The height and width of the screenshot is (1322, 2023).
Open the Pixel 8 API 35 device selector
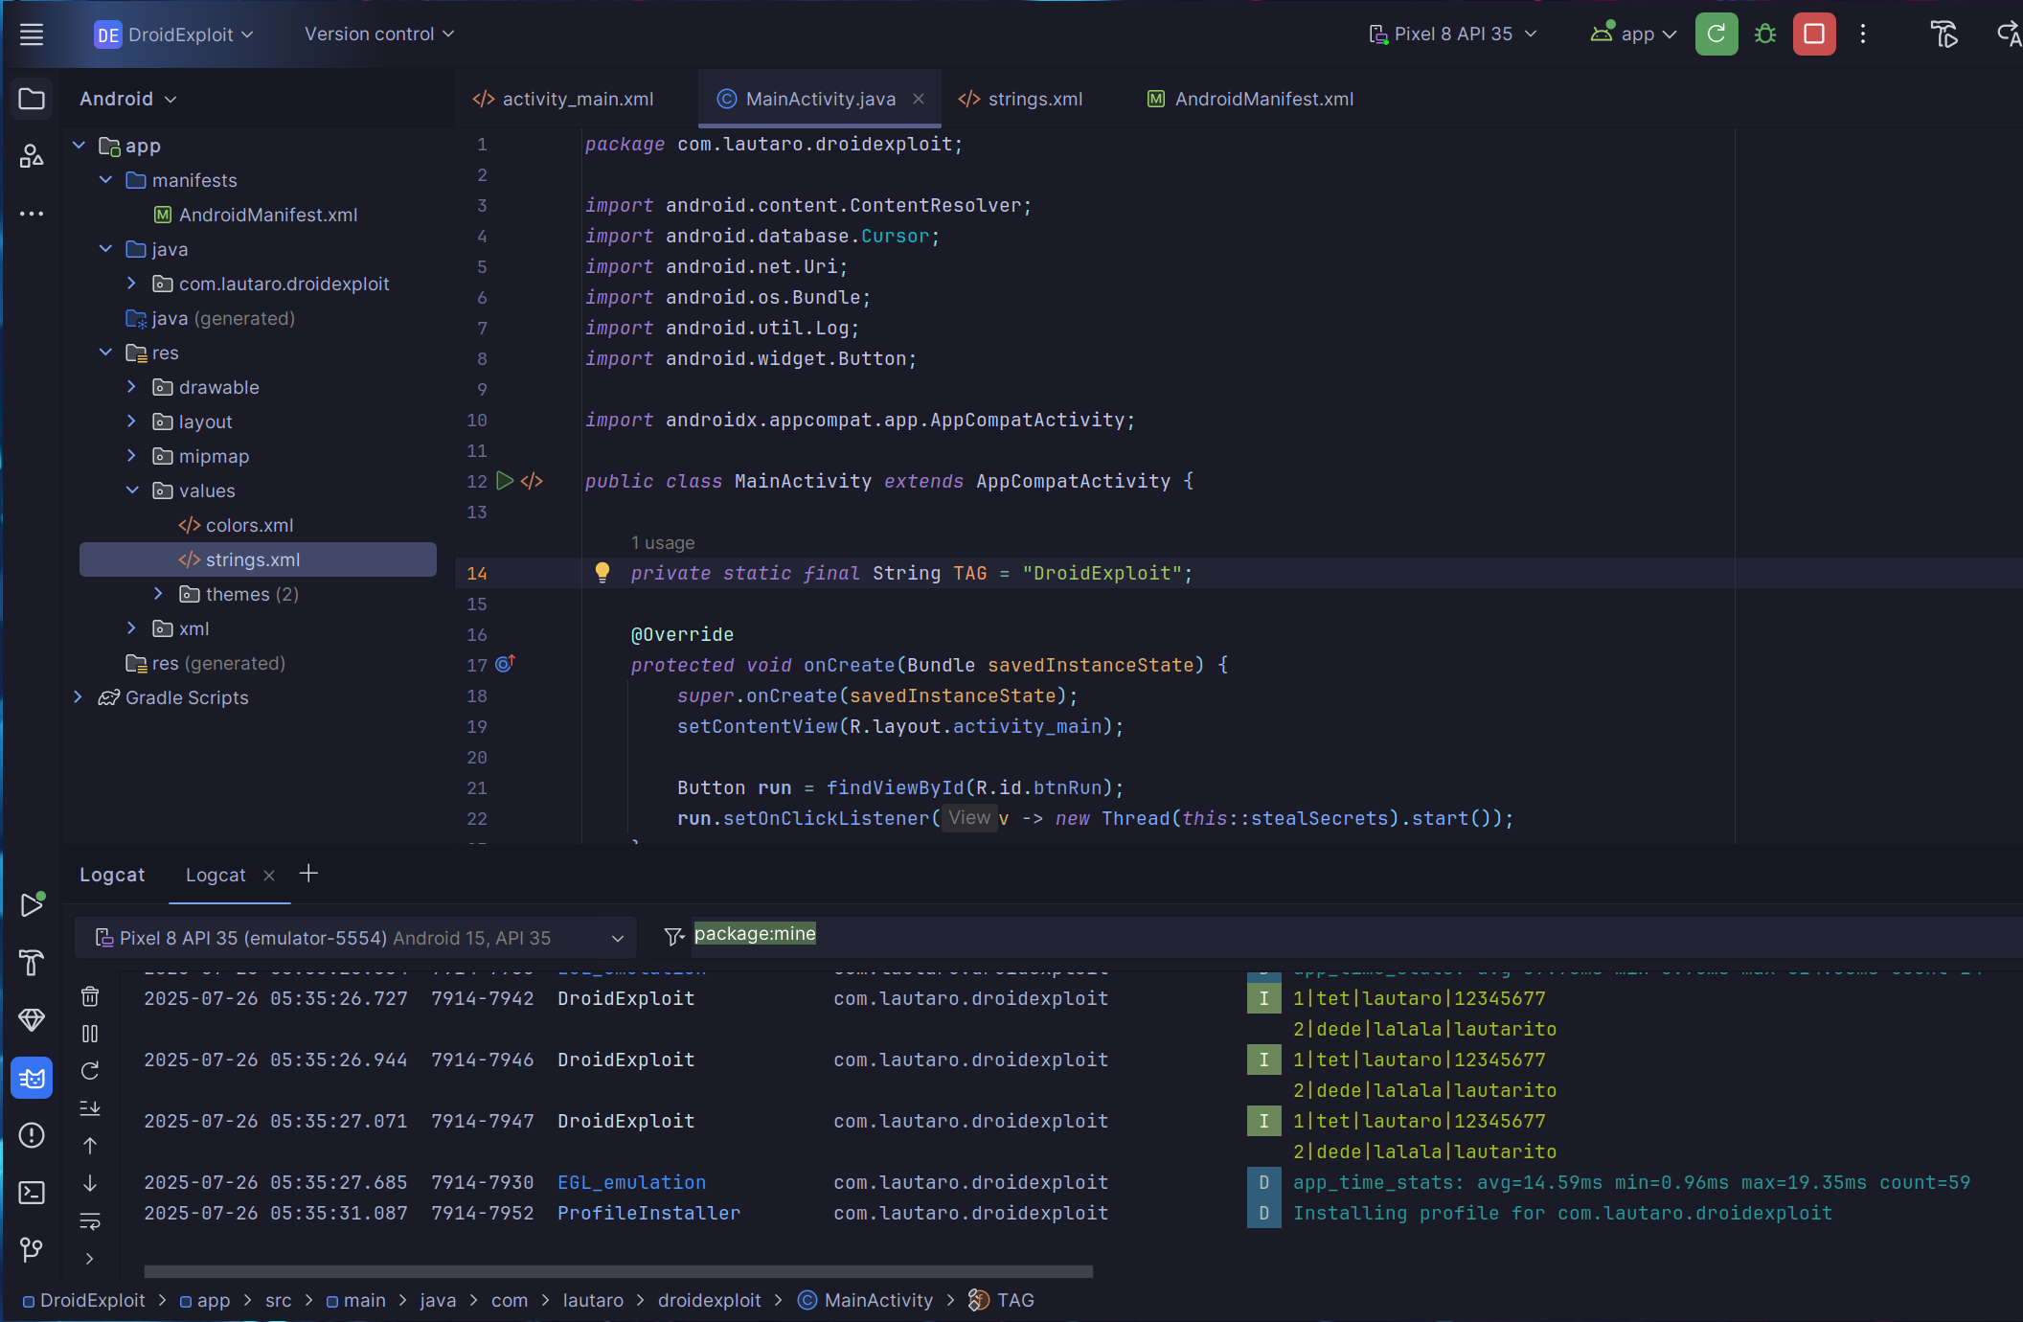click(1453, 34)
